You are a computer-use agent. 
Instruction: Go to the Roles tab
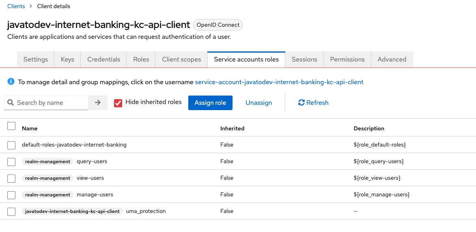pos(141,60)
